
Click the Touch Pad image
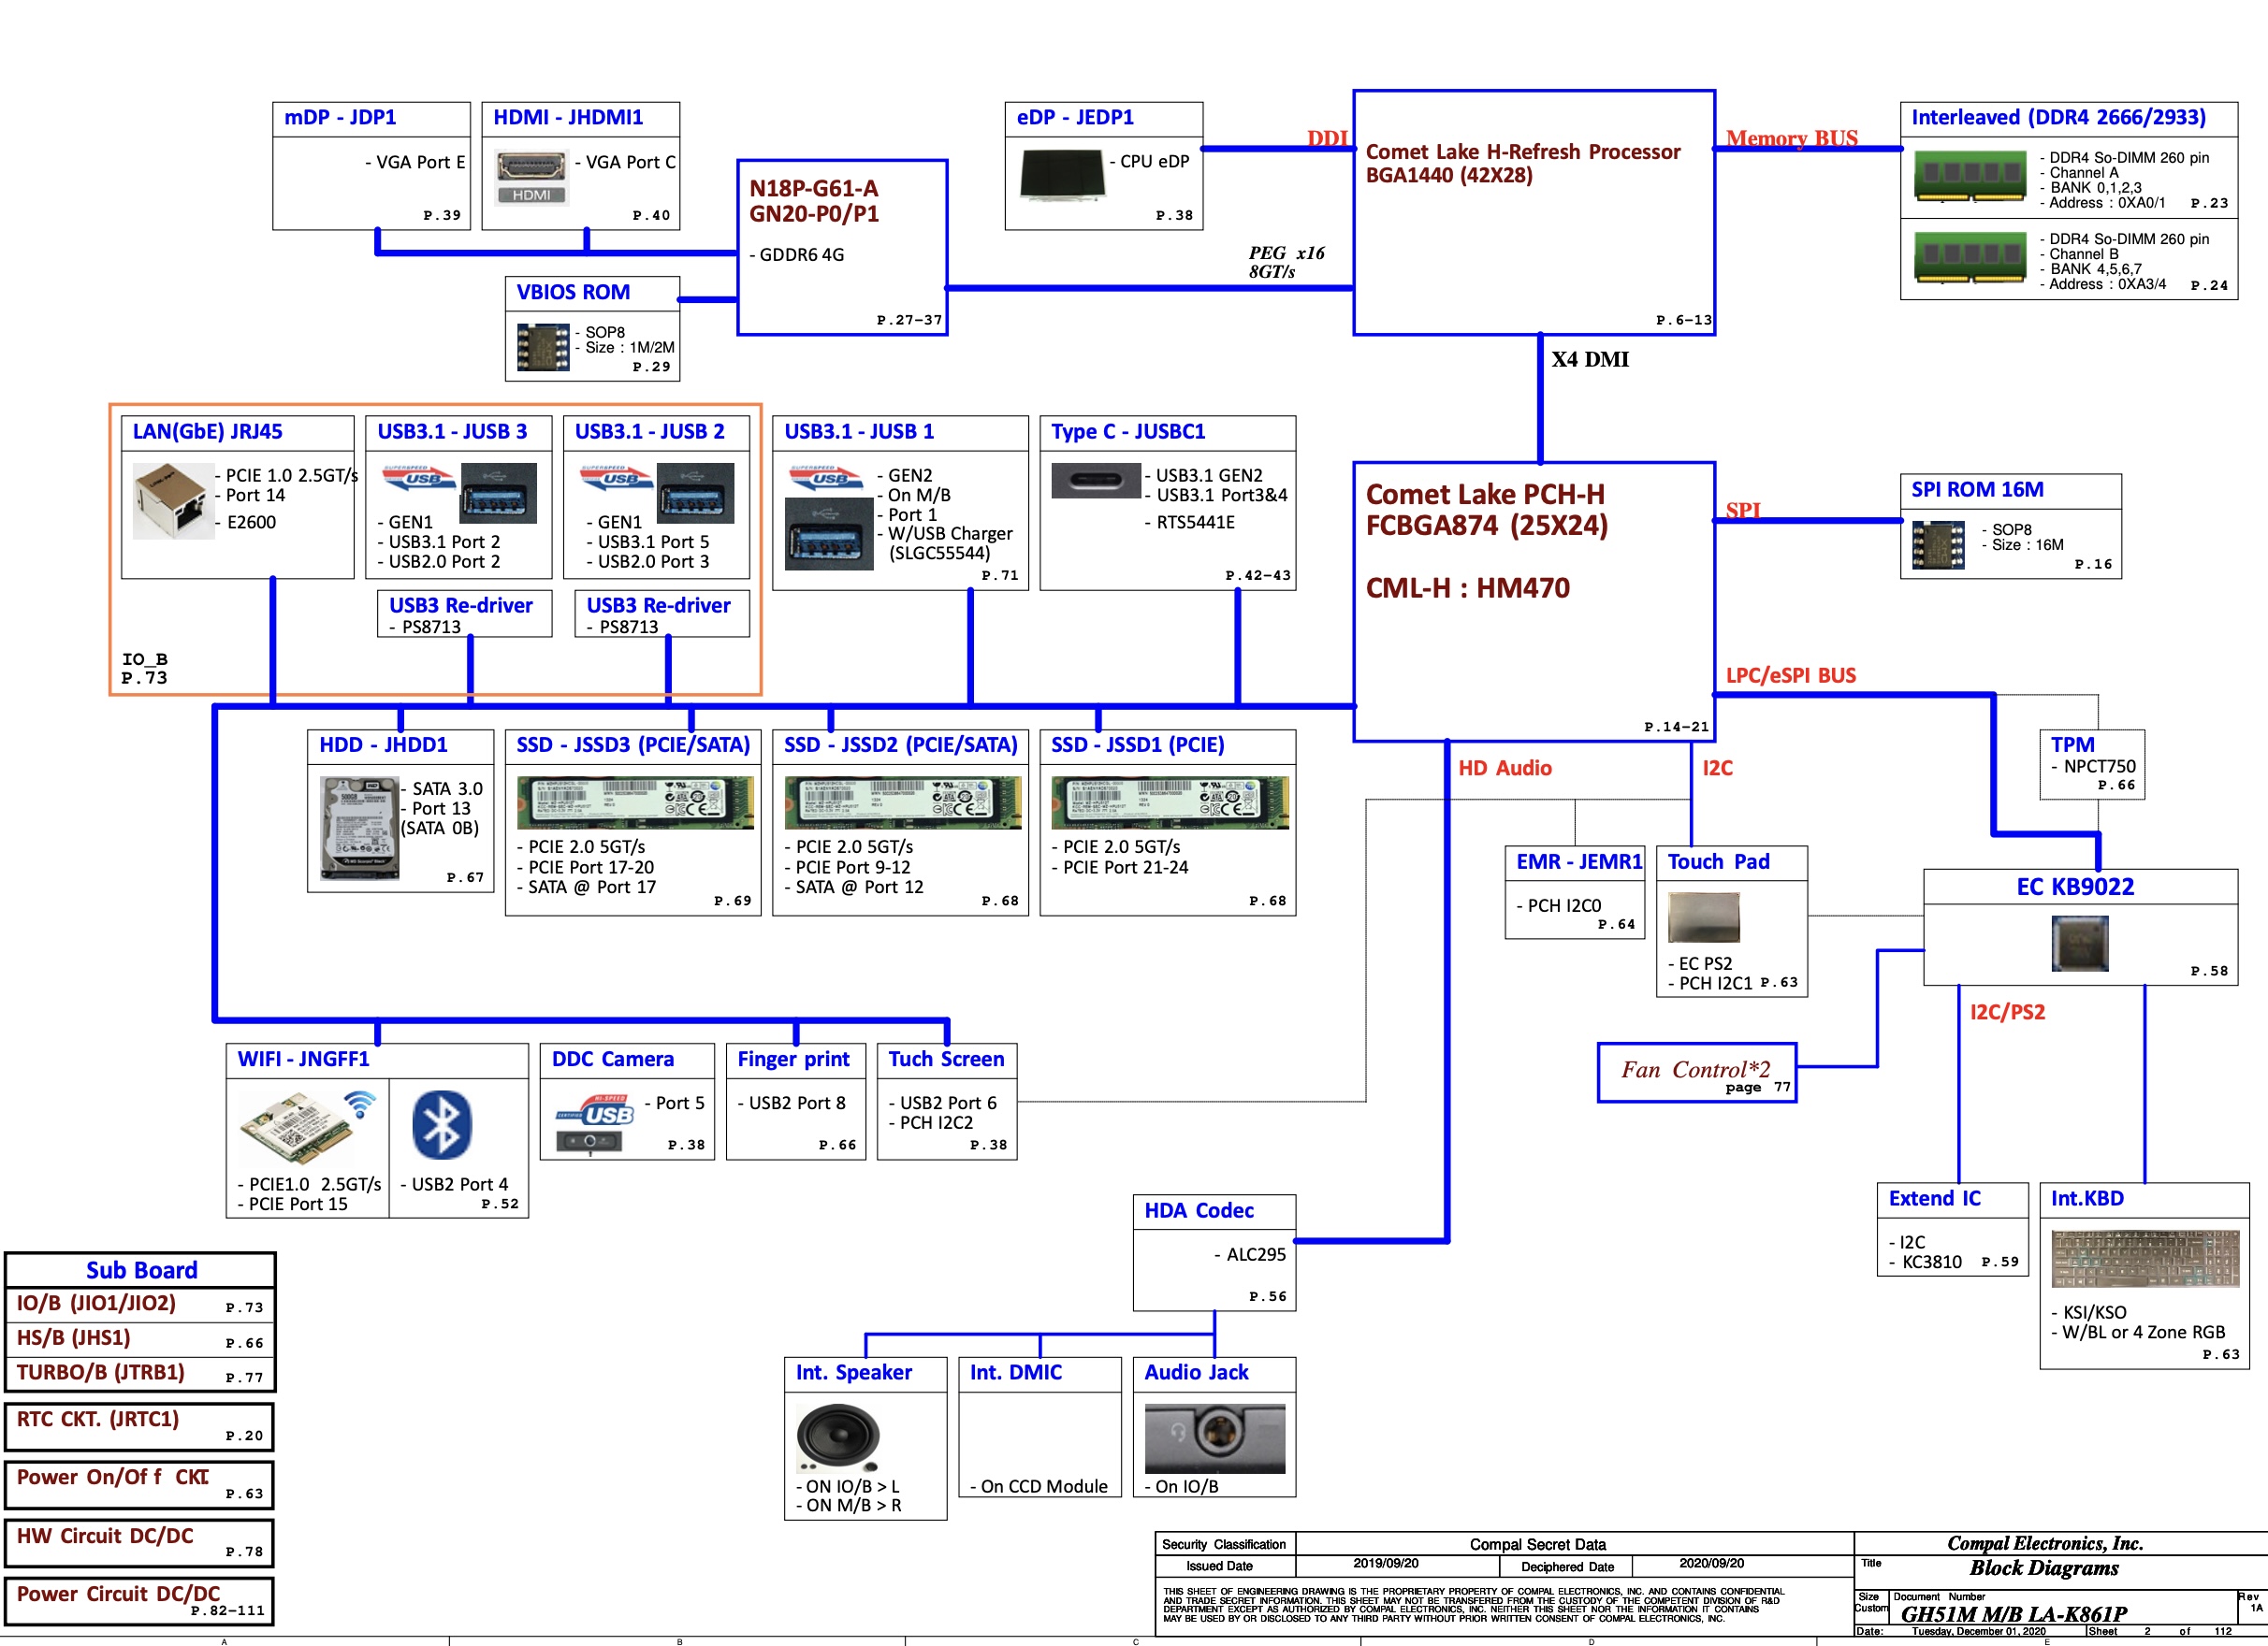pos(1704,917)
